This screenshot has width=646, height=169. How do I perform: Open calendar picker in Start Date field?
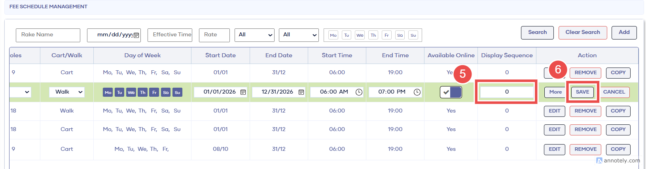243,92
